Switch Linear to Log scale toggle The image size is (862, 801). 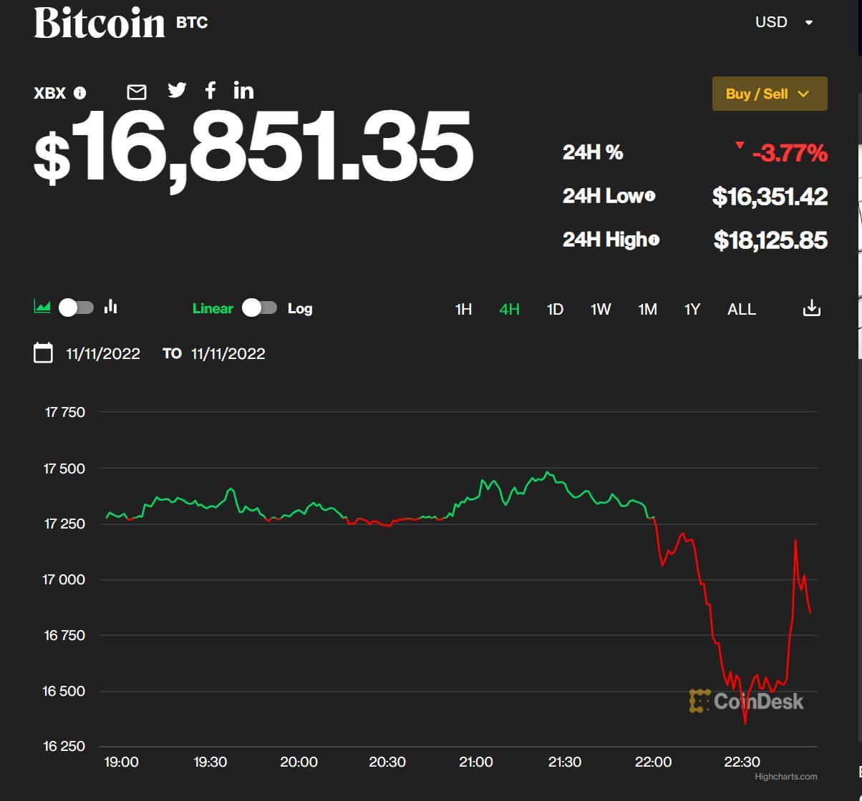point(259,308)
